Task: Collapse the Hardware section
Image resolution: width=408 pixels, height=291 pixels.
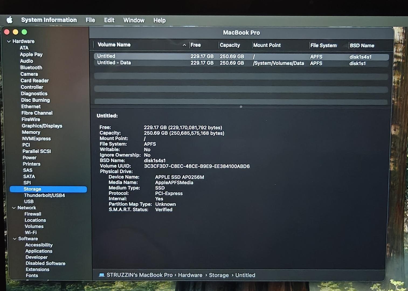Action: 9,41
